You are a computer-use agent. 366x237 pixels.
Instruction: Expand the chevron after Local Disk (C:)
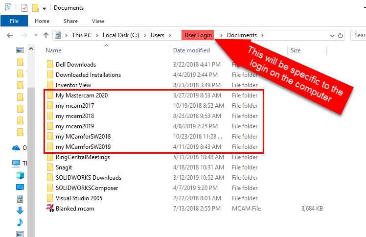[145, 35]
